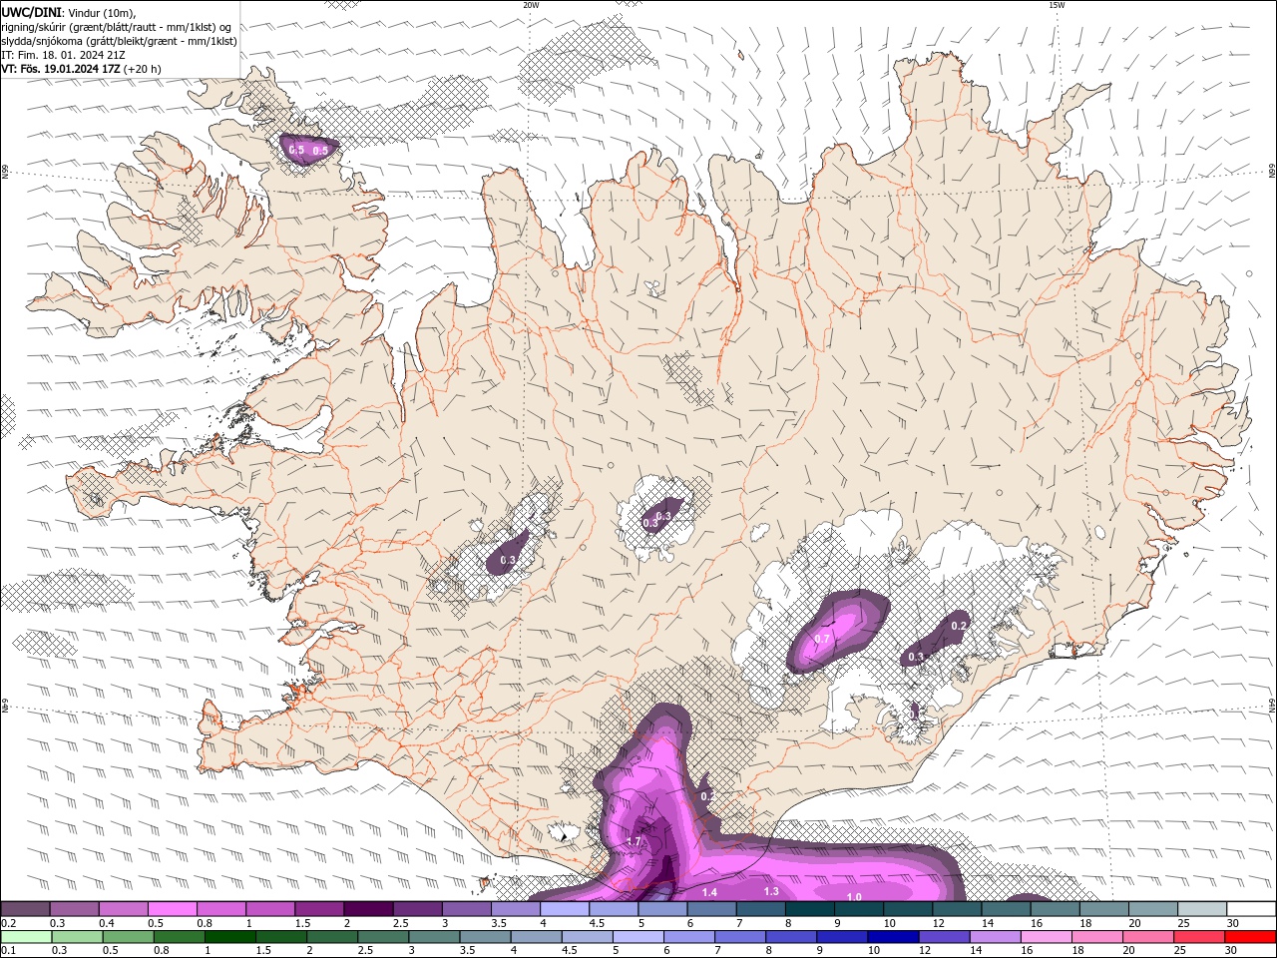Select the '30' label in the upper legend row
This screenshot has width=1277, height=958.
[x=1233, y=923]
